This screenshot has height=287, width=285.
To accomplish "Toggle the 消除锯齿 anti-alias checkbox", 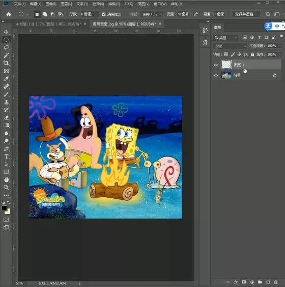I will (104, 14).
